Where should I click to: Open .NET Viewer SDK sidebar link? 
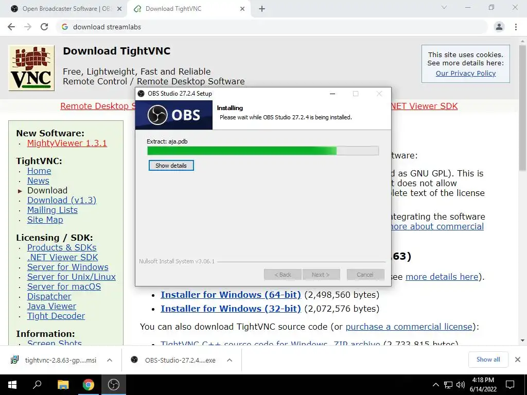[x=62, y=257]
